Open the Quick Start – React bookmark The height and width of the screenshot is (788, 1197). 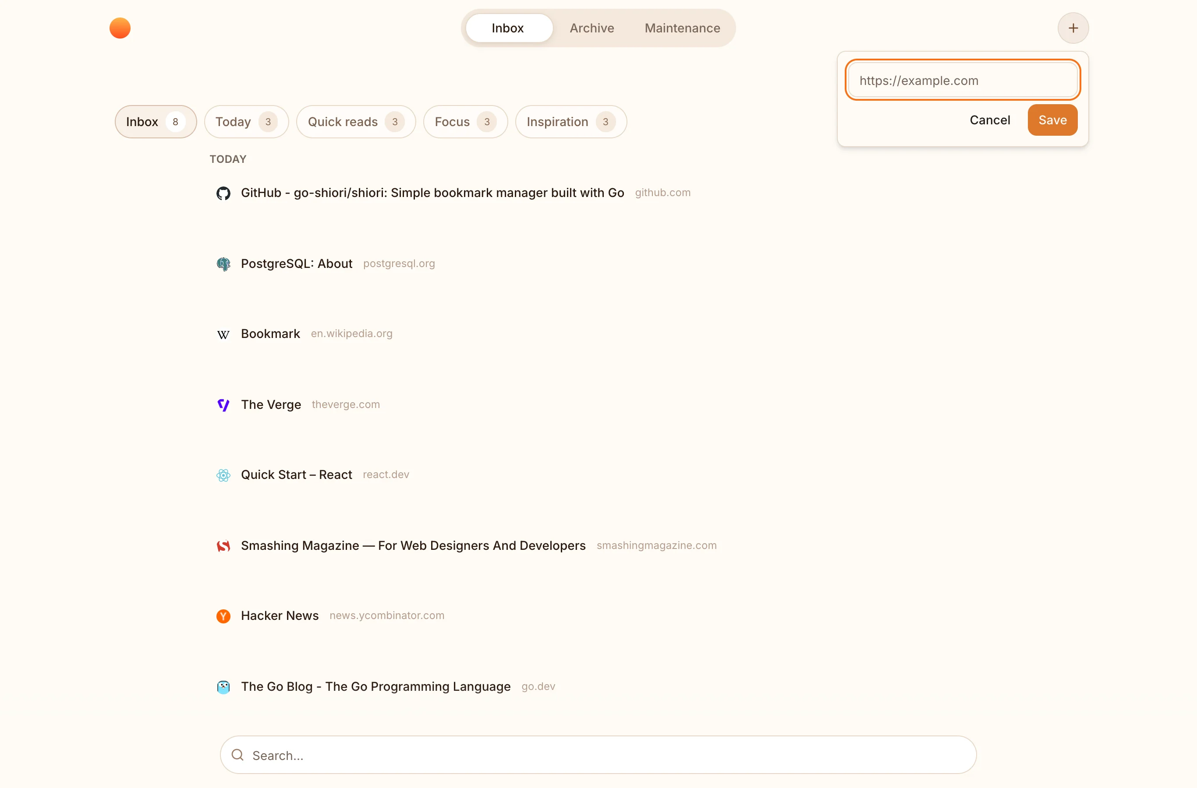click(x=296, y=475)
